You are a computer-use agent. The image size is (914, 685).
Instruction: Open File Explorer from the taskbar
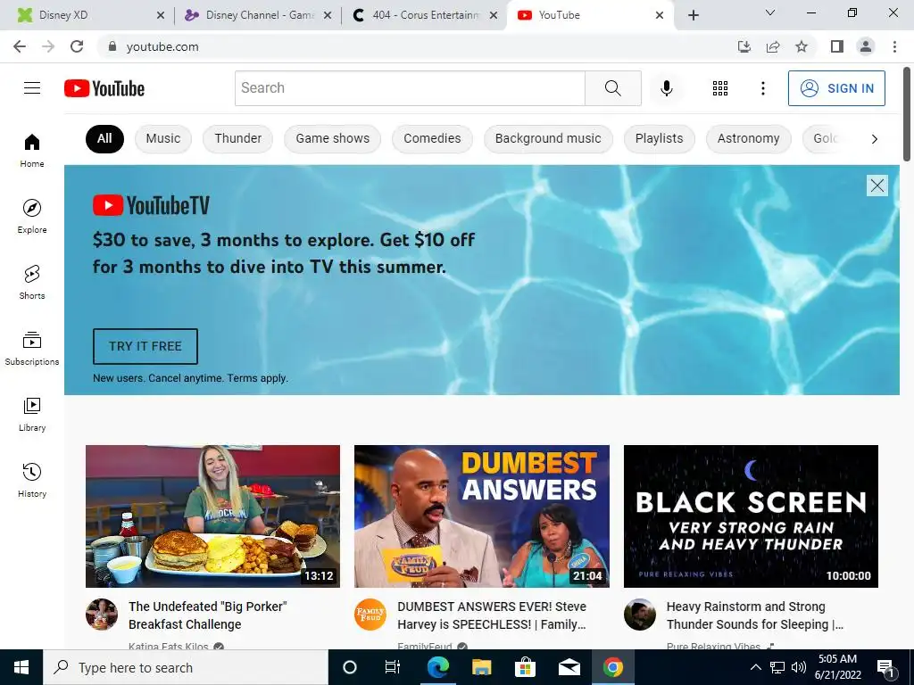[481, 667]
